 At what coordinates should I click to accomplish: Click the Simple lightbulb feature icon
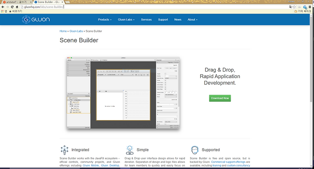pyautogui.click(x=130, y=150)
